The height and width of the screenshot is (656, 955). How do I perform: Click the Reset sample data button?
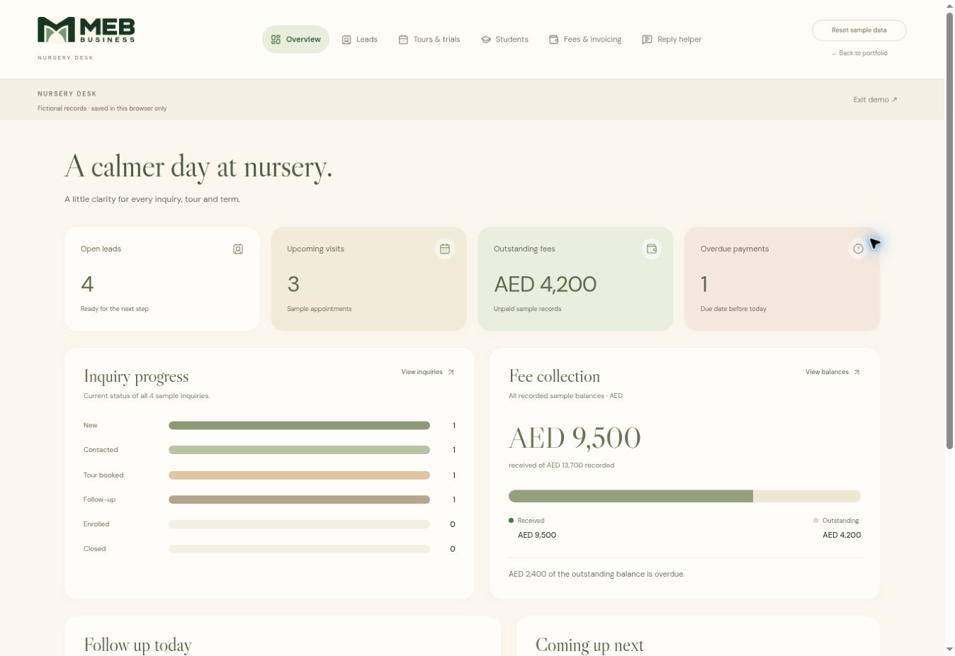pos(859,30)
